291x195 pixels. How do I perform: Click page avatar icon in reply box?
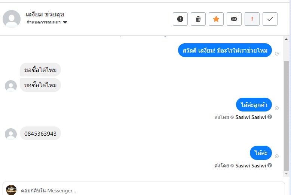click(x=11, y=190)
